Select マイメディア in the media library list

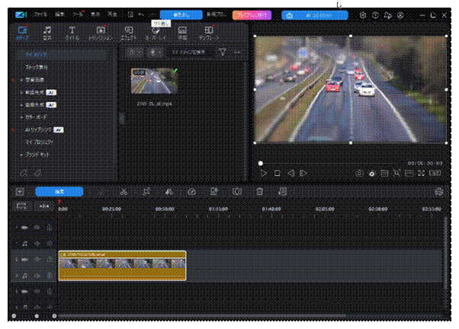click(x=62, y=55)
